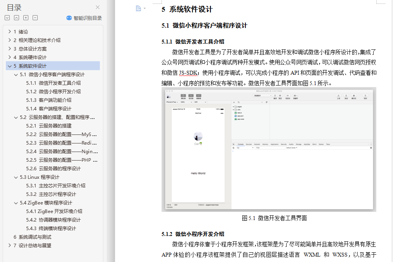Image resolution: width=393 pixels, height=262 pixels.
Task: Click the expand-all outline levels icon
Action: point(7,17)
